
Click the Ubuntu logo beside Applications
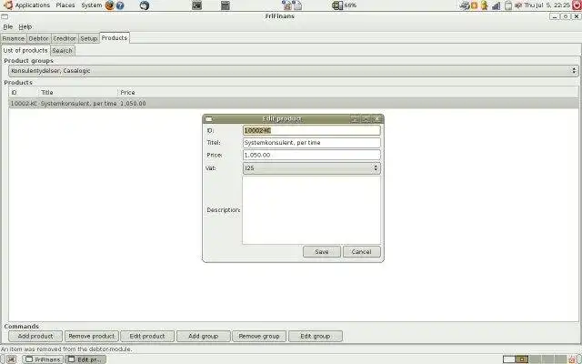pos(8,5)
